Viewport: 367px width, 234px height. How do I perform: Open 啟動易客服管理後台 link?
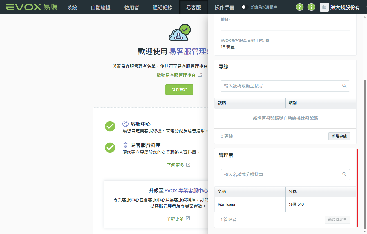click(x=176, y=75)
